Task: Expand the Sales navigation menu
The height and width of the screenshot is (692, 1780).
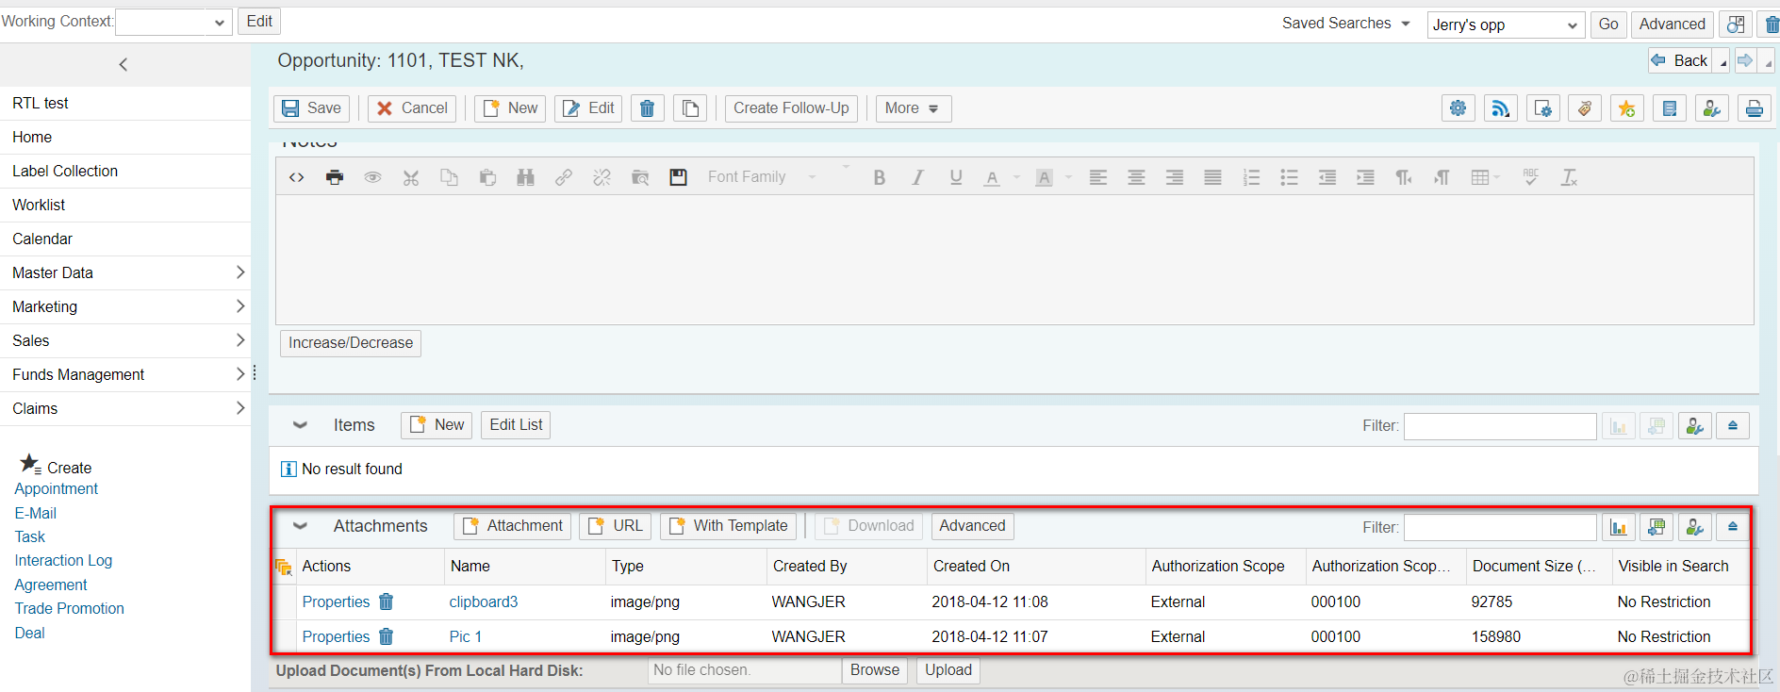Action: (125, 340)
